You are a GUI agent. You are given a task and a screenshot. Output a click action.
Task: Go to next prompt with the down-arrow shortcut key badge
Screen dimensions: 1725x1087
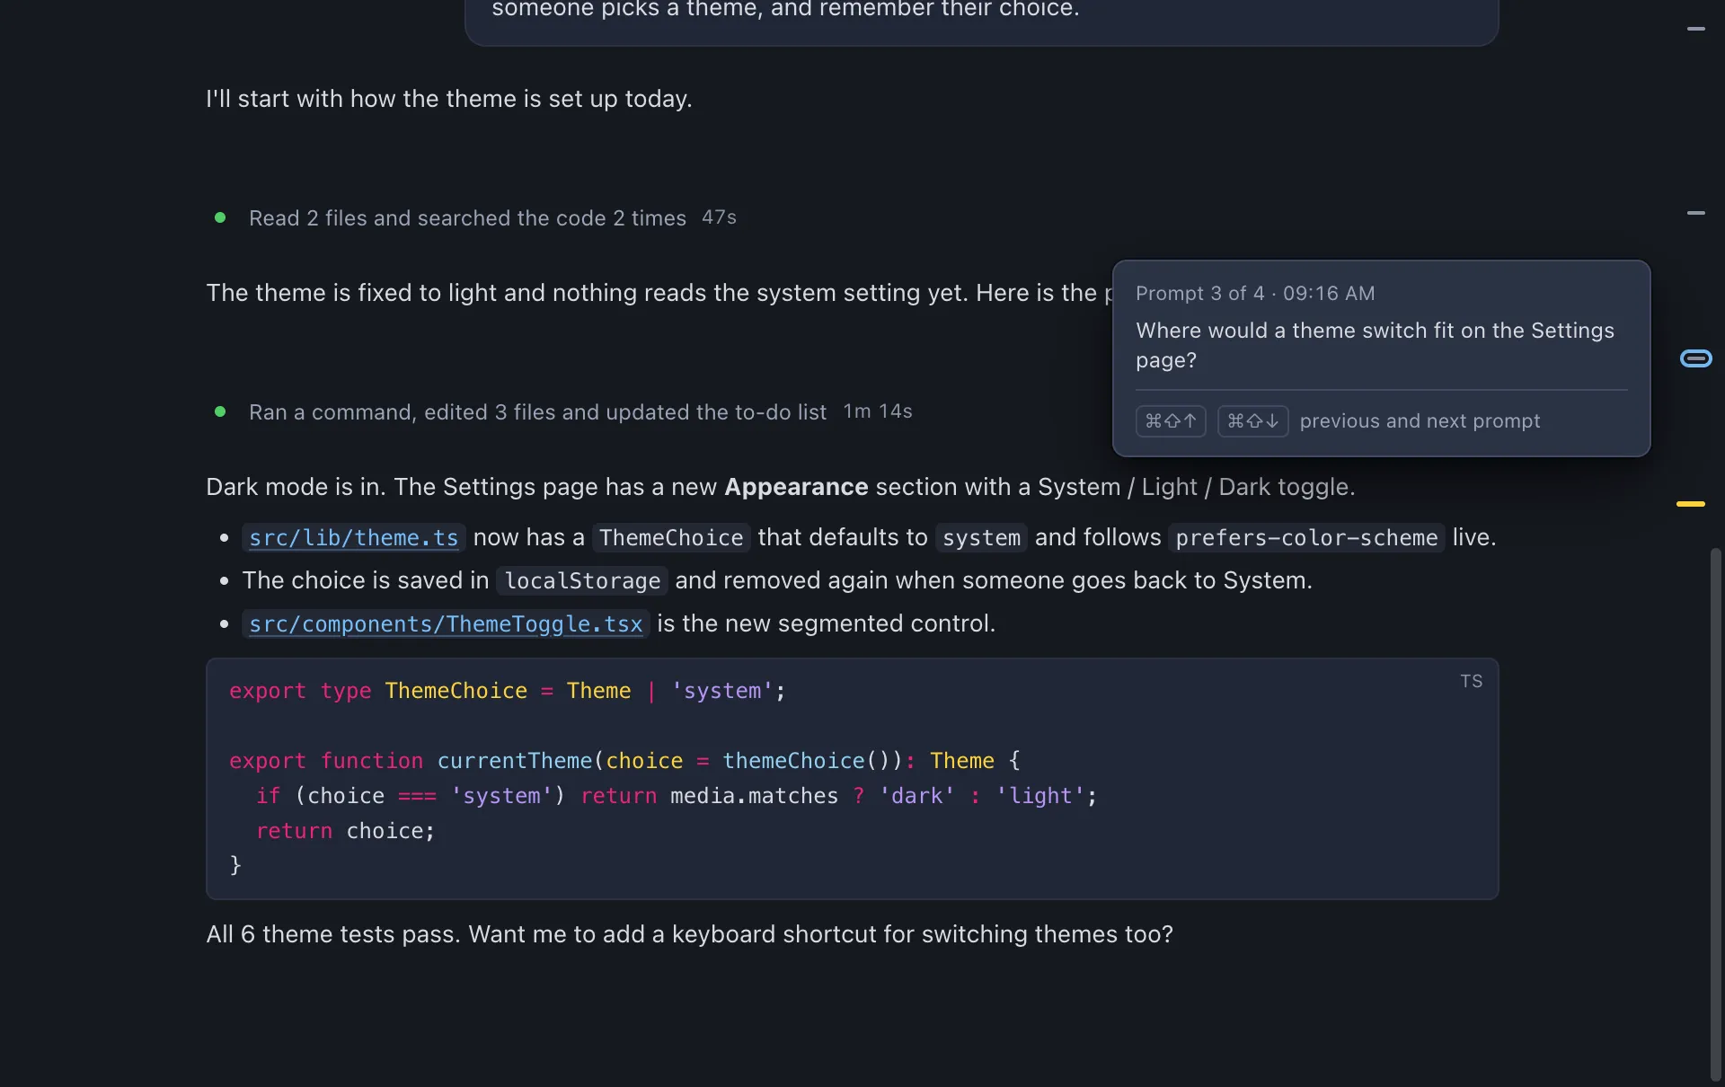[x=1252, y=420]
